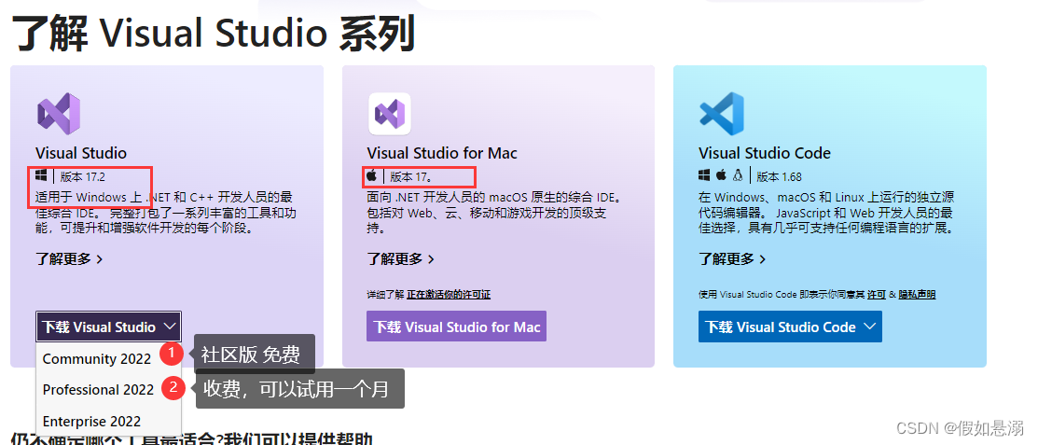1038x445 pixels.
Task: Open the 正在激活你的许可证 link
Action: click(449, 295)
